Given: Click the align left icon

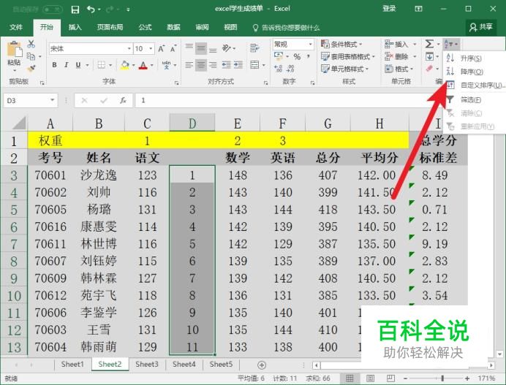Looking at the screenshot, I should pyautogui.click(x=189, y=65).
